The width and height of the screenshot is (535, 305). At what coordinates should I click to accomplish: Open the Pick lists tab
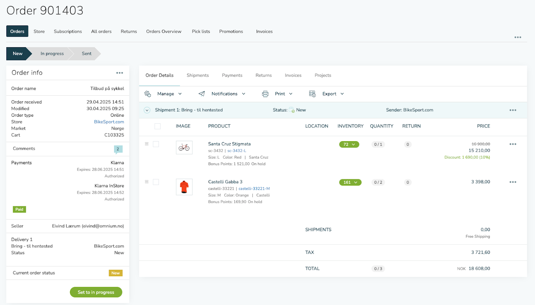201,31
